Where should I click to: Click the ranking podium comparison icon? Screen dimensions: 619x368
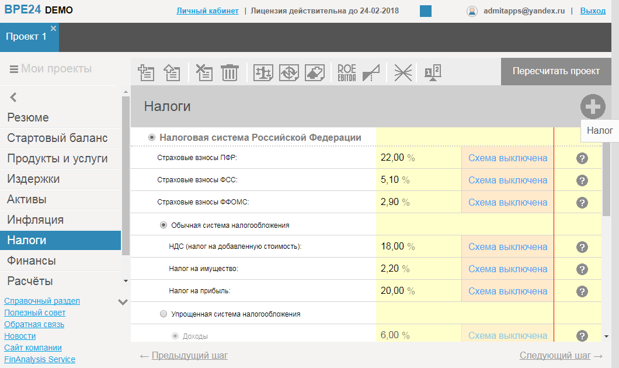433,72
